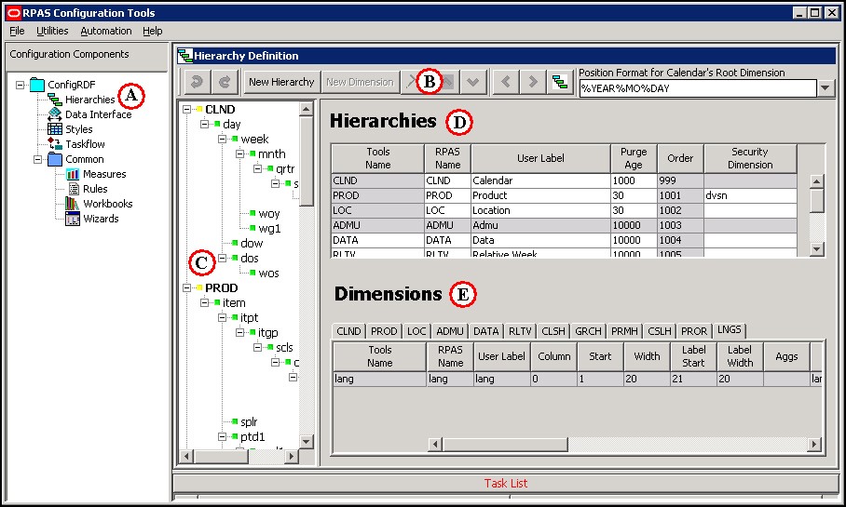Click the Rules document icon

coord(74,189)
